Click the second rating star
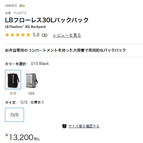 [x=12, y=35]
